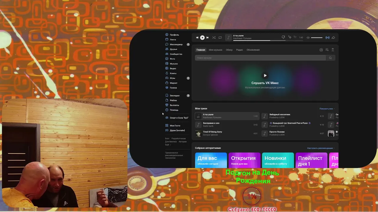Open the Обновления tab

[253, 50]
